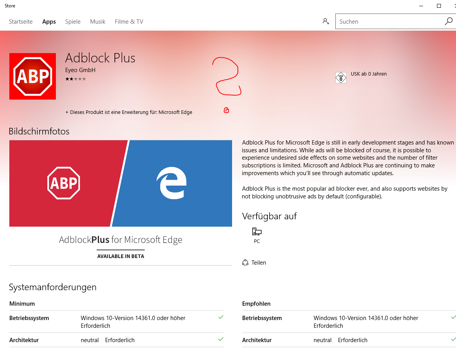Click the two-star rating
The image size is (456, 358).
[x=76, y=79]
